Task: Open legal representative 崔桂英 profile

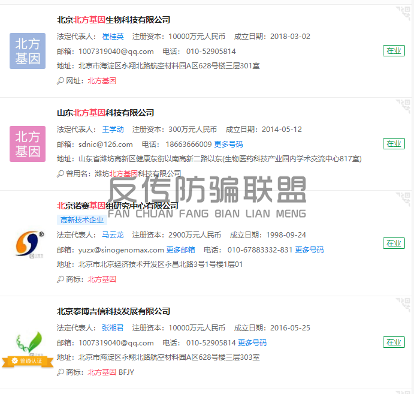Action: [113, 36]
